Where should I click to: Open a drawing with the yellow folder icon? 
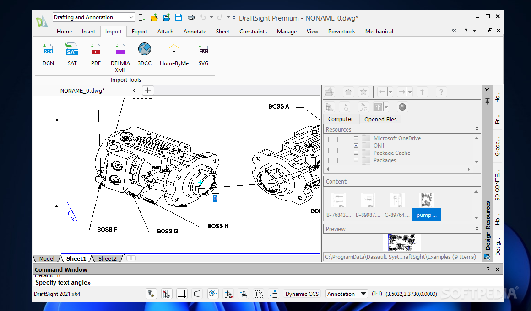click(x=154, y=17)
